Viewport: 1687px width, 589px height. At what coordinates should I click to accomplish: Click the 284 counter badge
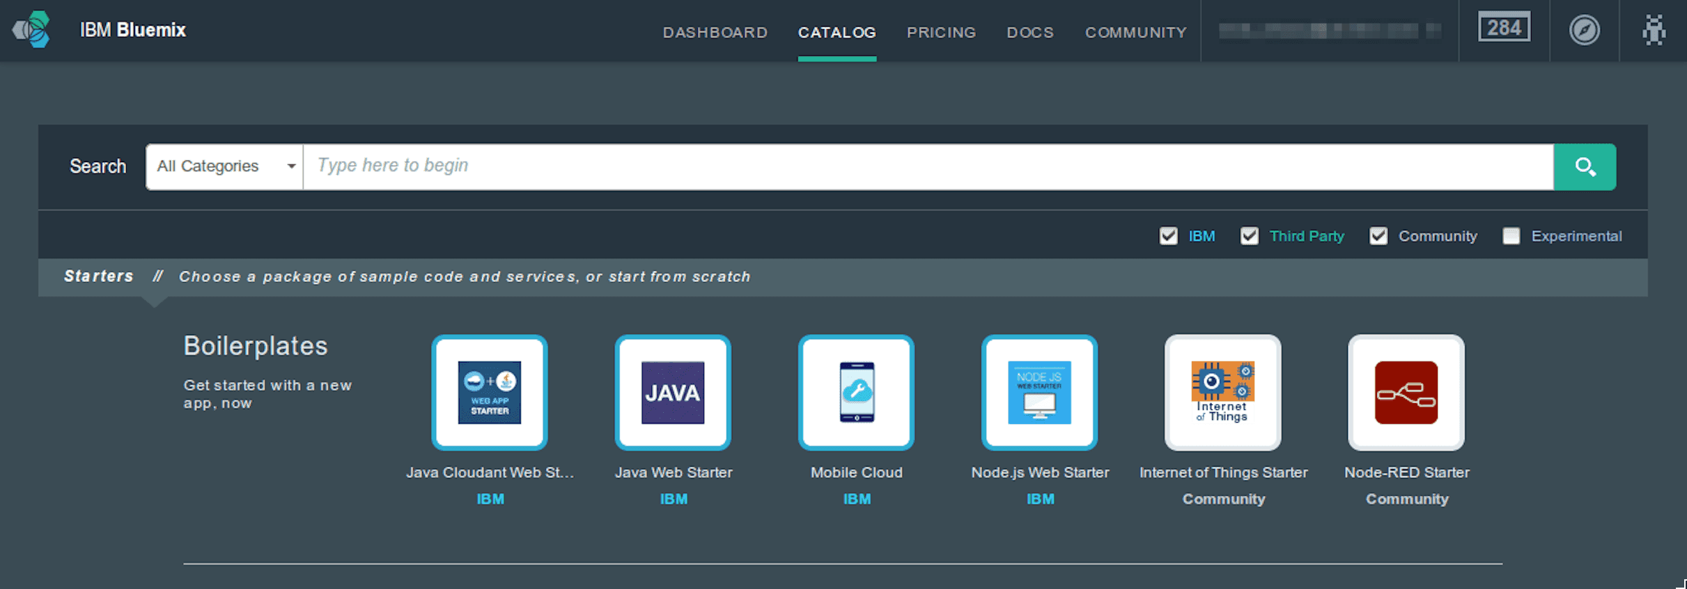tap(1504, 28)
